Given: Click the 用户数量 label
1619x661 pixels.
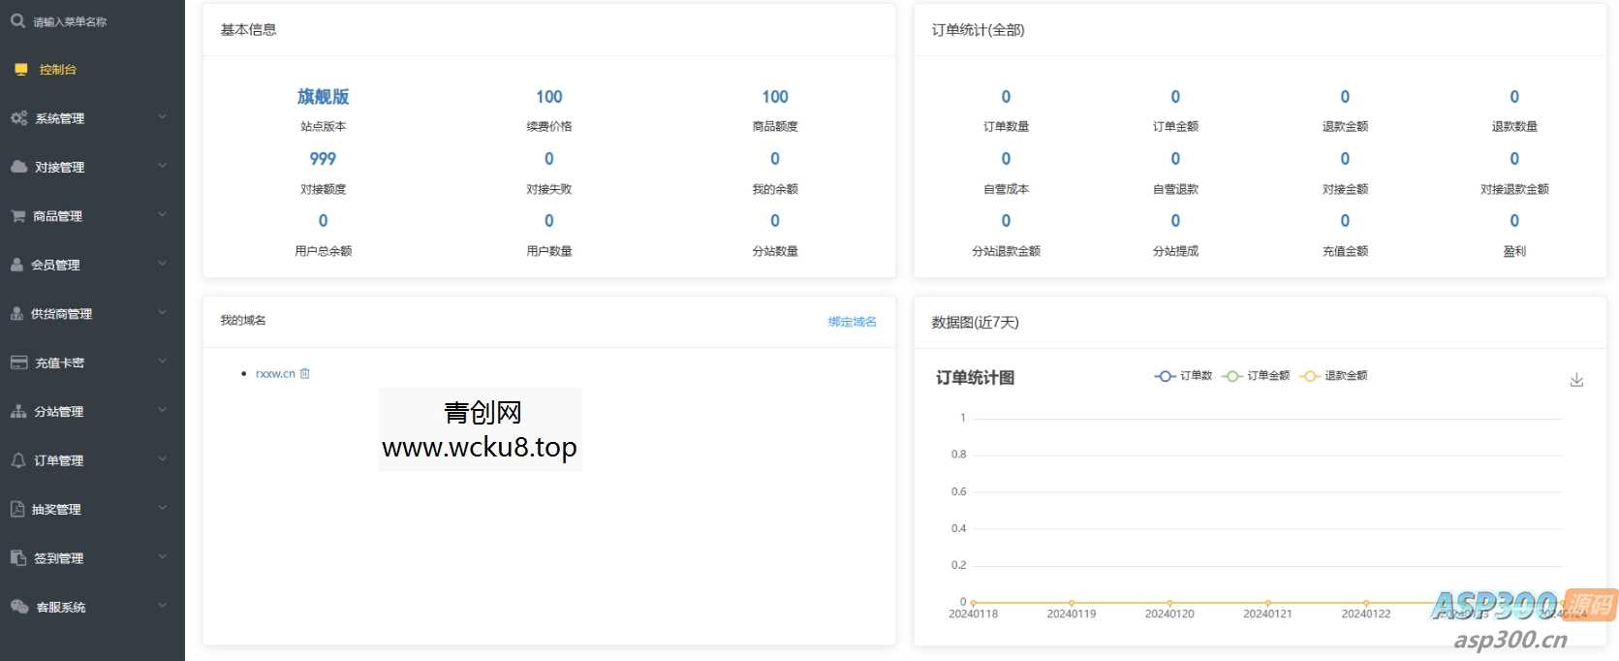Looking at the screenshot, I should click(x=549, y=251).
